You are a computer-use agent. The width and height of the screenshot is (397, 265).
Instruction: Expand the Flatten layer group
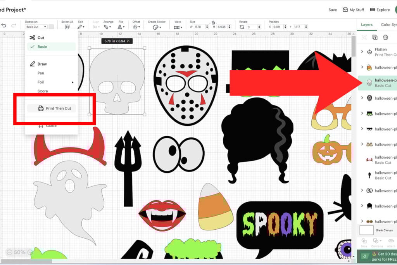pyautogui.click(x=362, y=52)
